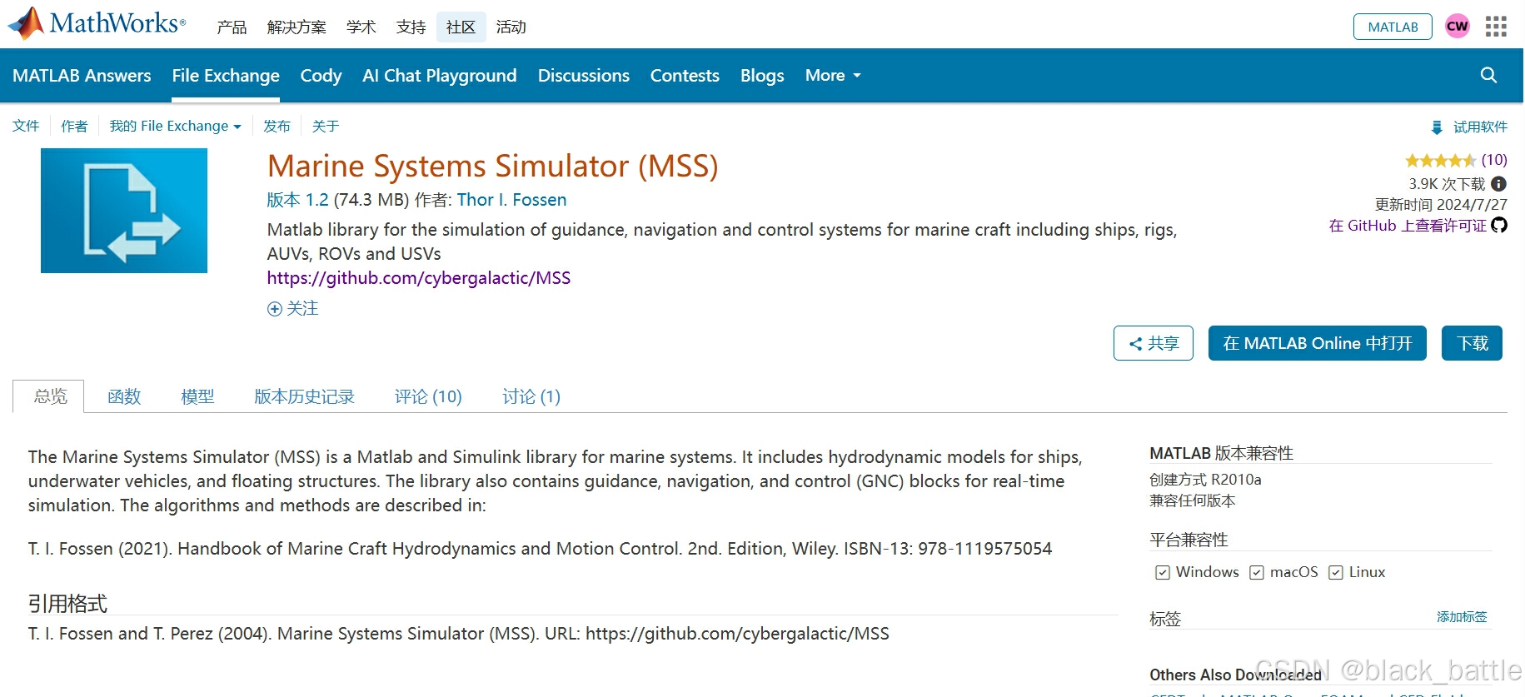Open Blogs section
Screen dimensions: 1525x697
tap(762, 75)
